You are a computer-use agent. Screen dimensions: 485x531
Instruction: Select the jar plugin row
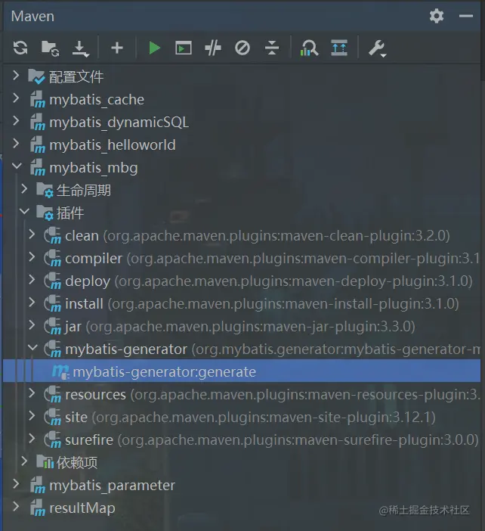point(242,327)
